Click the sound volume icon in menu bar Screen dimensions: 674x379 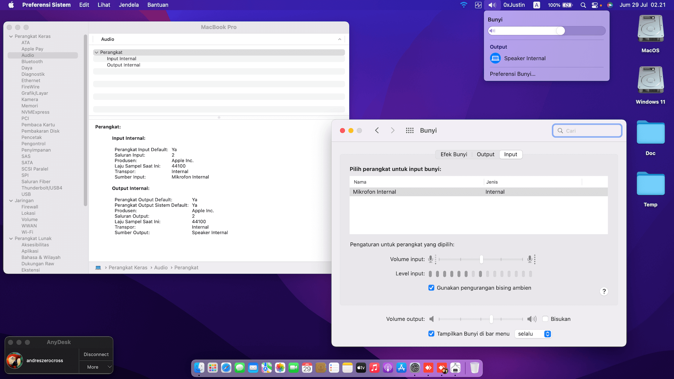492,5
